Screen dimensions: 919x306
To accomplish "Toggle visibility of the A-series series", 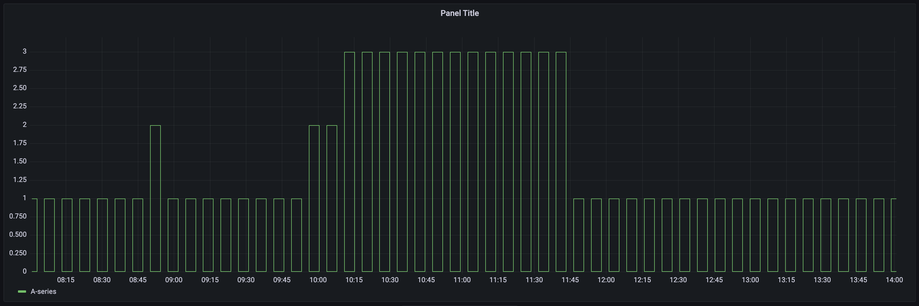I will click(x=43, y=292).
